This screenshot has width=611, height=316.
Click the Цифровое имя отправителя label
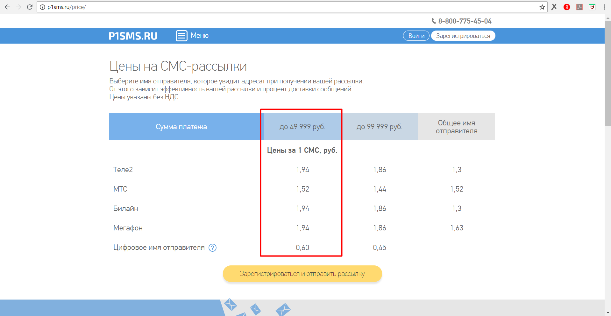tap(159, 248)
